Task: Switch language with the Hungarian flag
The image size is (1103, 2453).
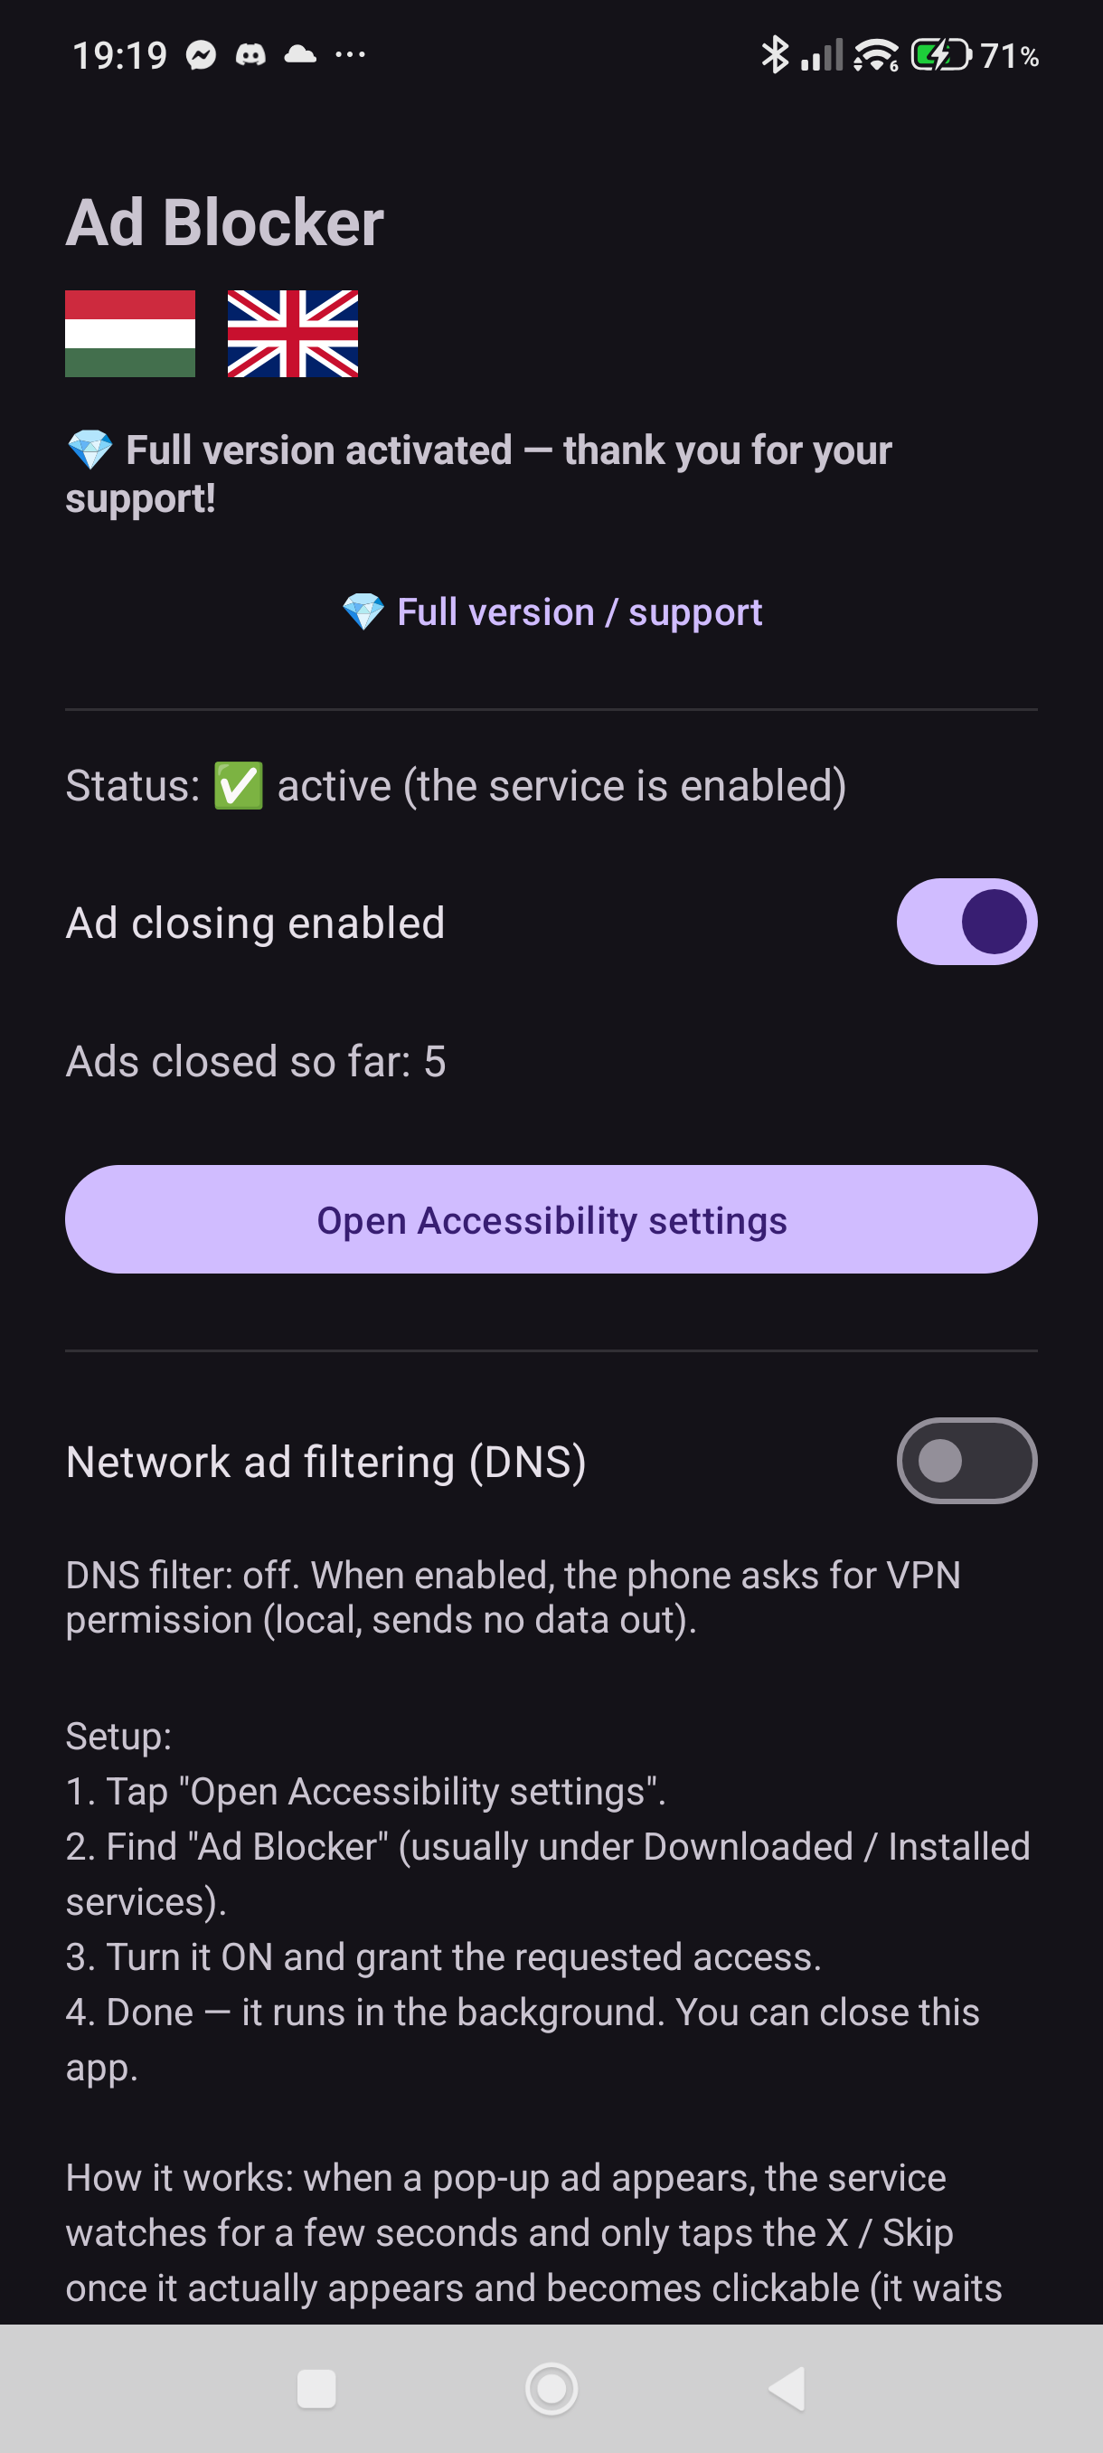Action: (129, 333)
